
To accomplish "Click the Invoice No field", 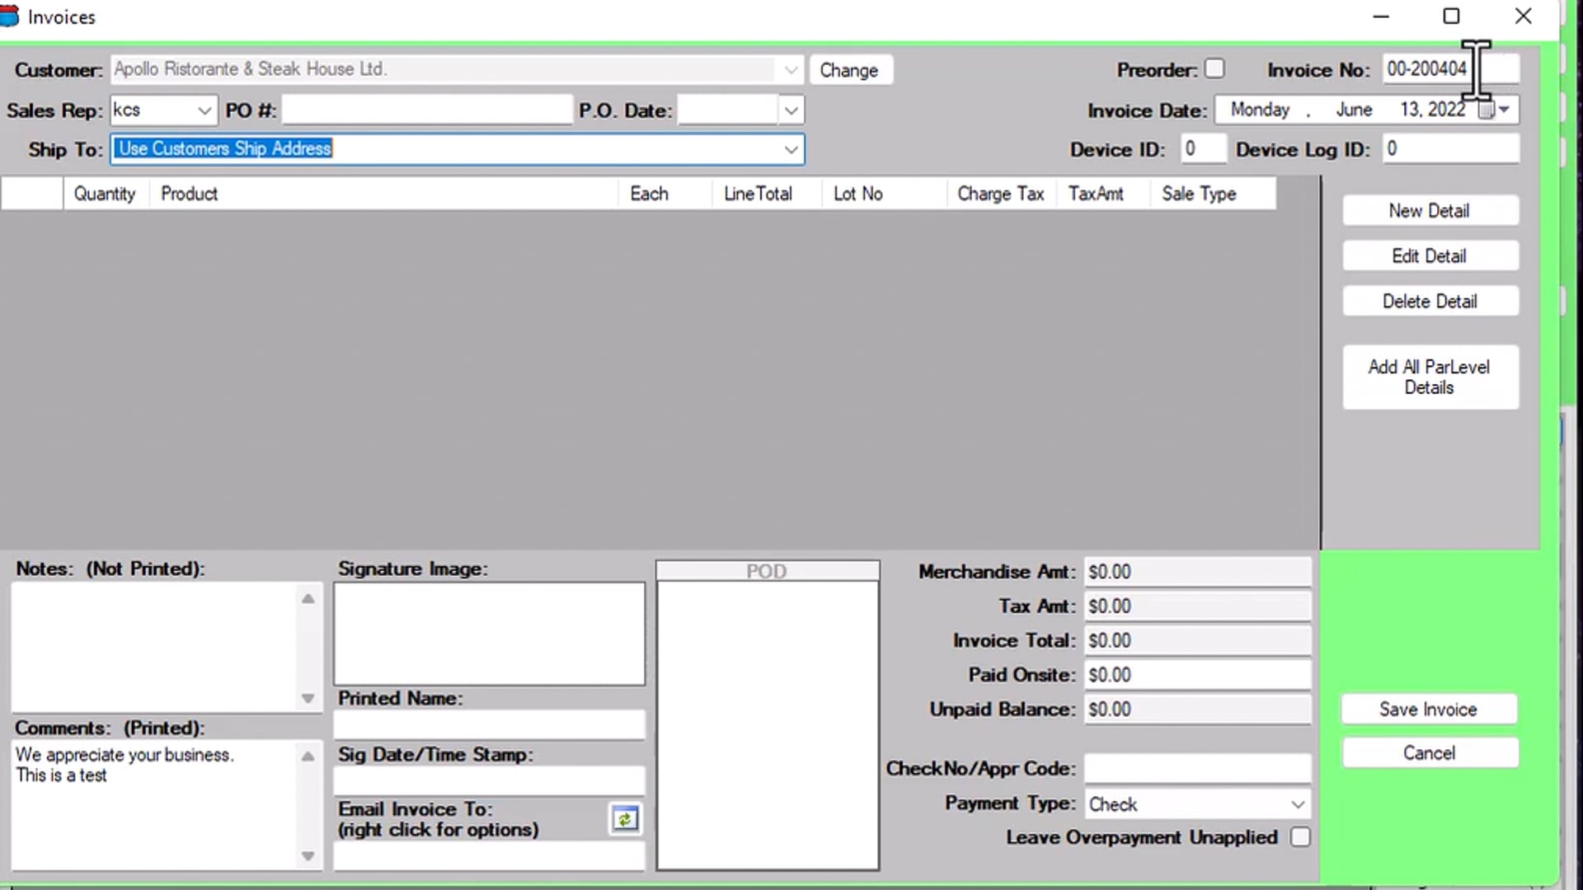I will coord(1450,69).
